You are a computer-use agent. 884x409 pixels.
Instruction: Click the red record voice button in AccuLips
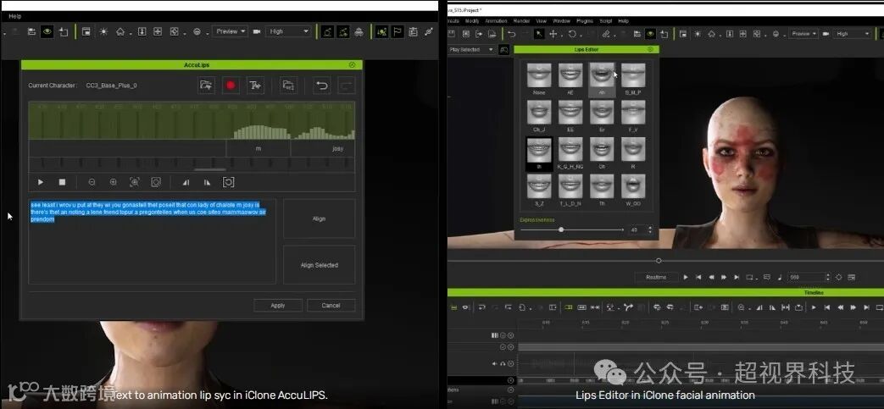[230, 86]
